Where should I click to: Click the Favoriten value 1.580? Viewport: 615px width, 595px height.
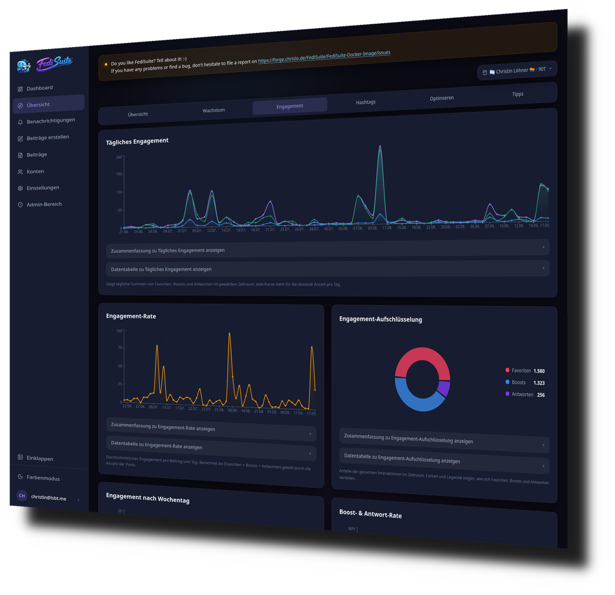(x=539, y=371)
